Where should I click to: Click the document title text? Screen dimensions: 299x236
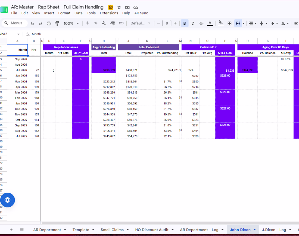(57, 7)
